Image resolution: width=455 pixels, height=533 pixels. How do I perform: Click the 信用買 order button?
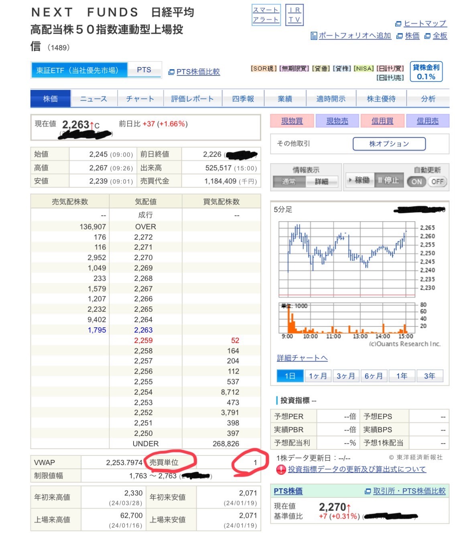click(382, 121)
